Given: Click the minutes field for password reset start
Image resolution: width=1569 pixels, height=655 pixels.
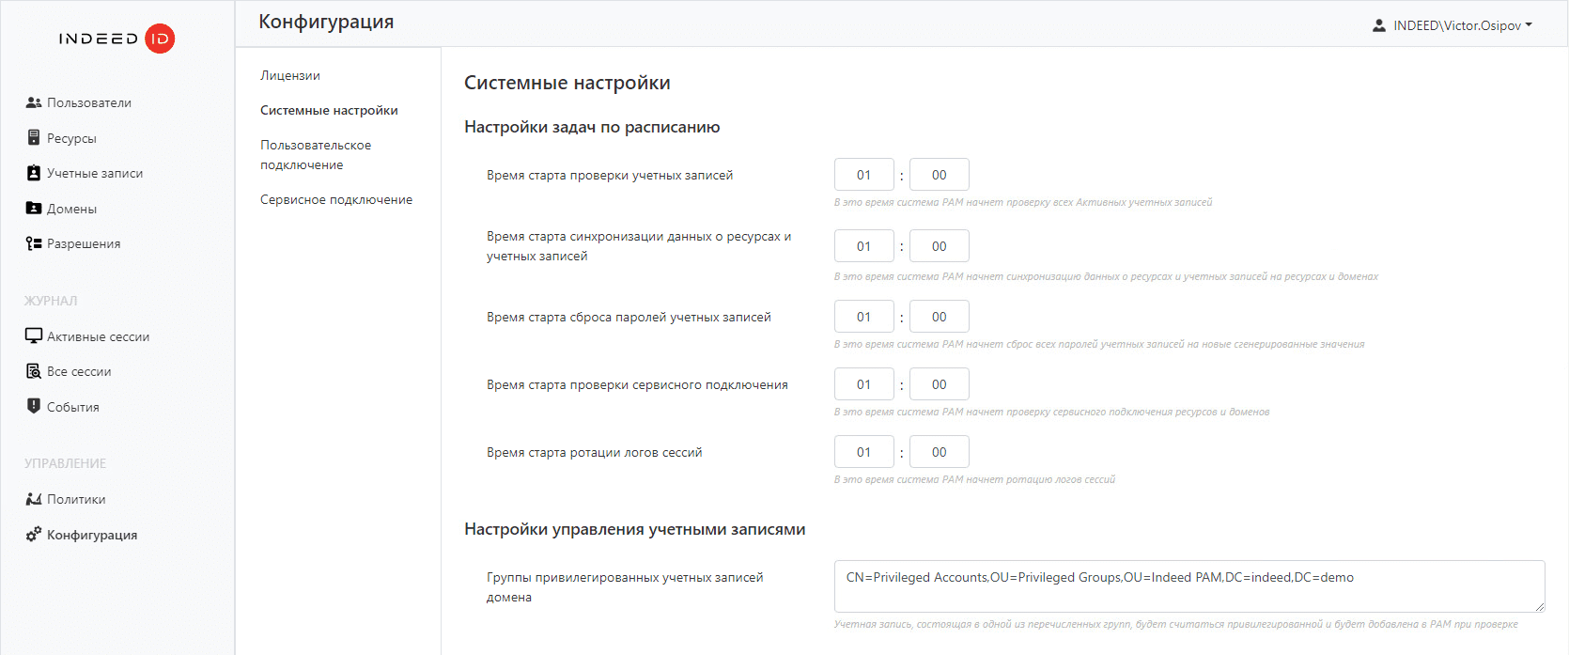Looking at the screenshot, I should click(x=939, y=317).
